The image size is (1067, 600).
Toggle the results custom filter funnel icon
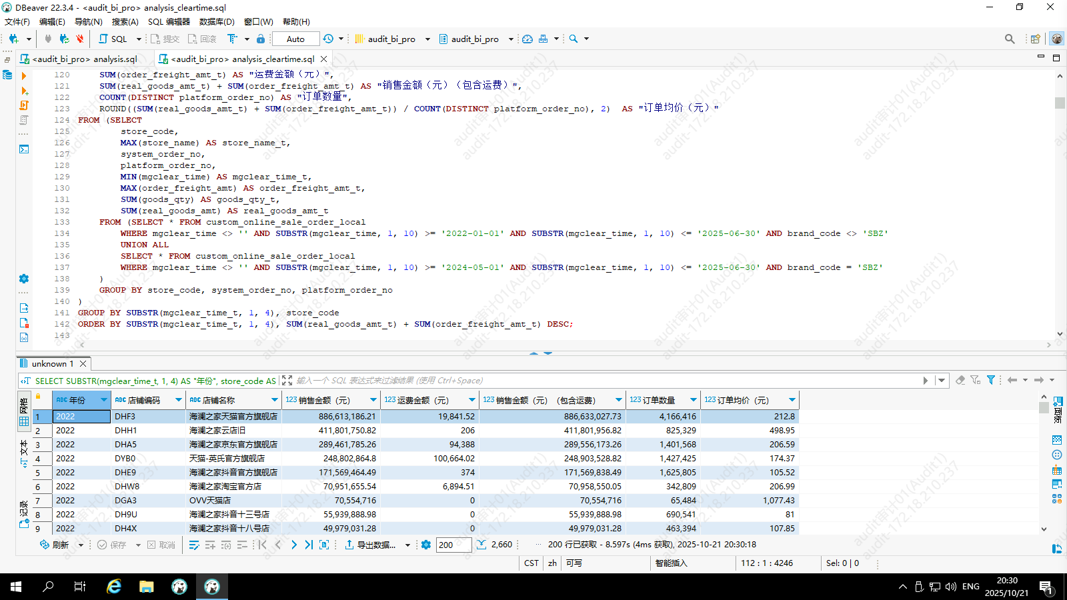pyautogui.click(x=991, y=380)
